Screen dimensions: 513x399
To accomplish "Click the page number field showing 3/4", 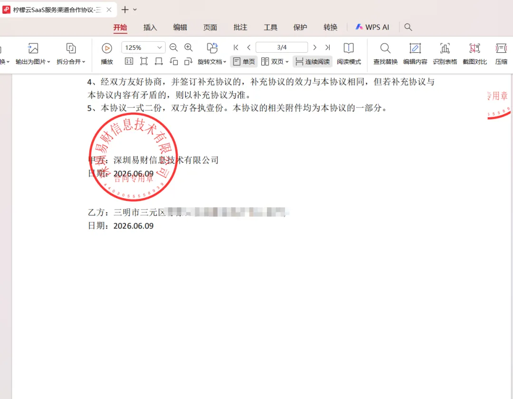I will tap(282, 47).
